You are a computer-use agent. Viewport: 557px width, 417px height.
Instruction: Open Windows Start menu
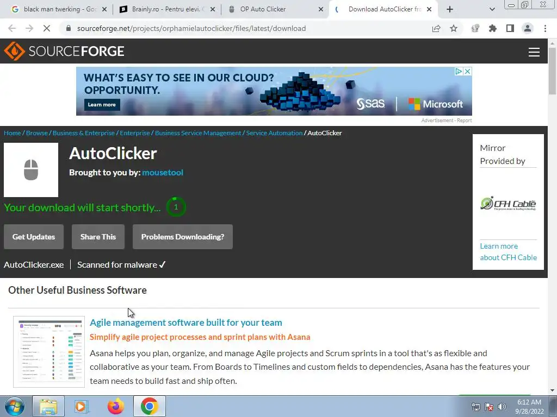[15, 406]
